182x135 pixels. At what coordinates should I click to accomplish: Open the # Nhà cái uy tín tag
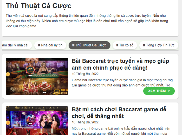pyautogui.click(x=50, y=45)
